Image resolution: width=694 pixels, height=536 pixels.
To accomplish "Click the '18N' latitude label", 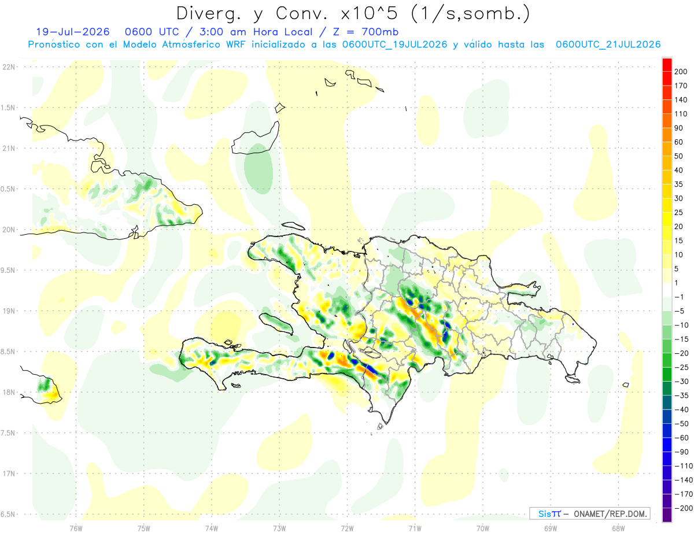I will coord(8,392).
